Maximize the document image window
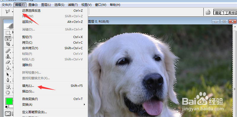Image resolution: width=237 pixels, height=117 pixels. (x=224, y=21)
